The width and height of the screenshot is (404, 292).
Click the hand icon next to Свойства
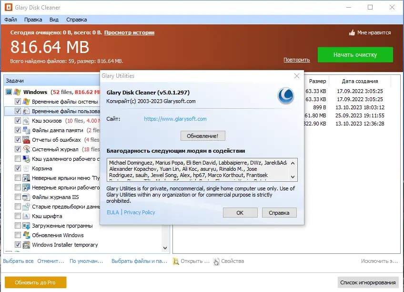click(x=216, y=261)
